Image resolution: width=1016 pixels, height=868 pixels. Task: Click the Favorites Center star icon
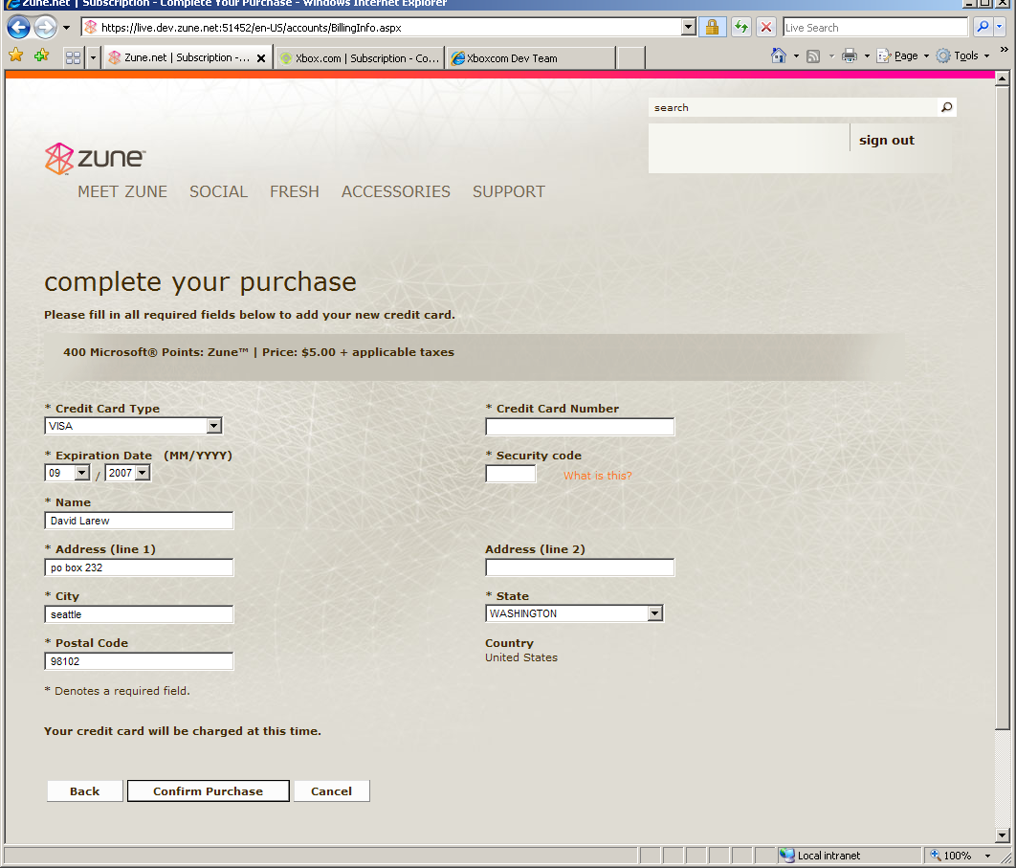[15, 56]
